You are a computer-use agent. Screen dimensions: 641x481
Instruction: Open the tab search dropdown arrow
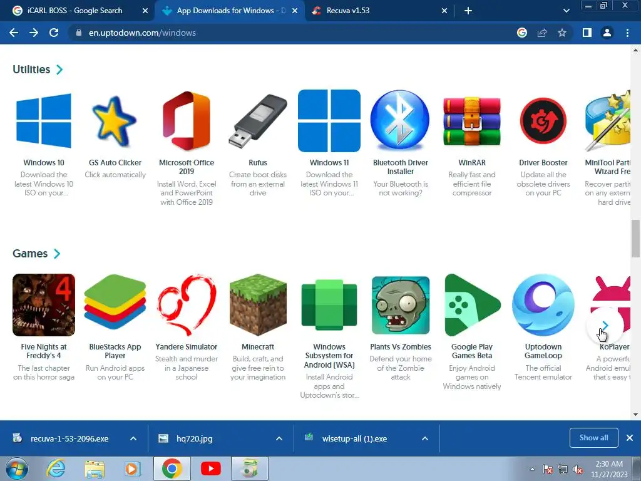pos(566,11)
